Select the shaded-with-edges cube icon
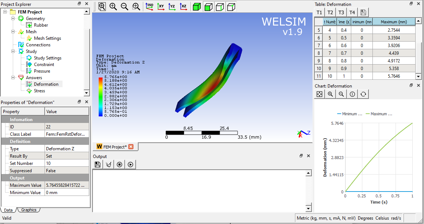This screenshot has width=424, height=224. pyautogui.click(x=208, y=7)
